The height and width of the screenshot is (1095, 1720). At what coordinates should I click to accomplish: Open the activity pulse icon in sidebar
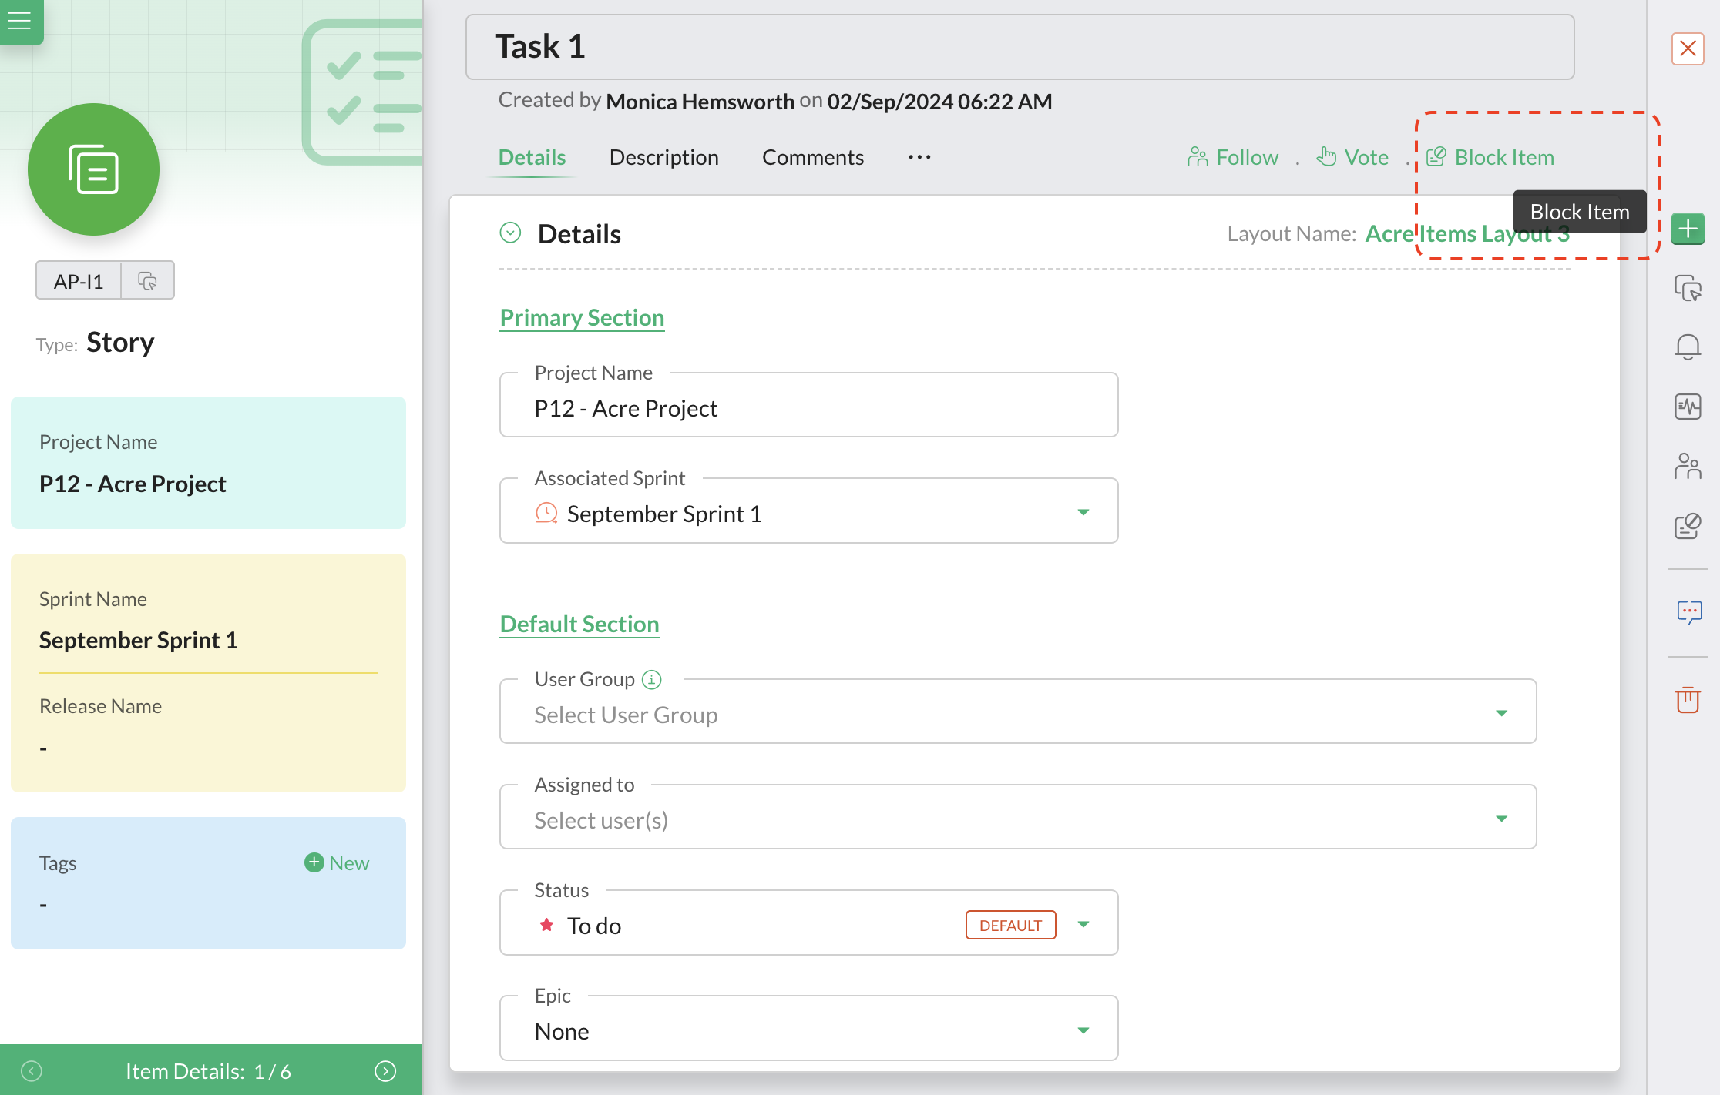coord(1687,407)
